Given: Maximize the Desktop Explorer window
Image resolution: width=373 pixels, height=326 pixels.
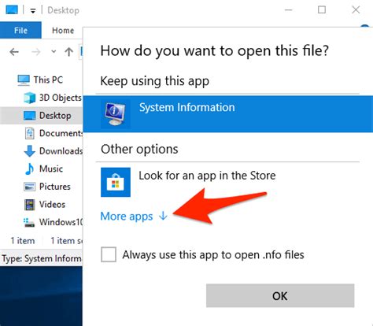Looking at the screenshot, I should pyautogui.click(x=322, y=10).
